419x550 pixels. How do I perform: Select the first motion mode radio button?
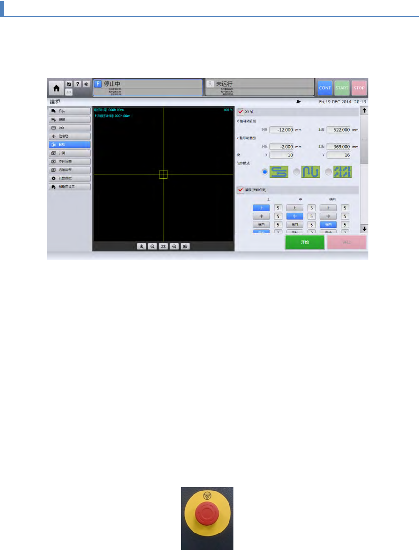[265, 172]
